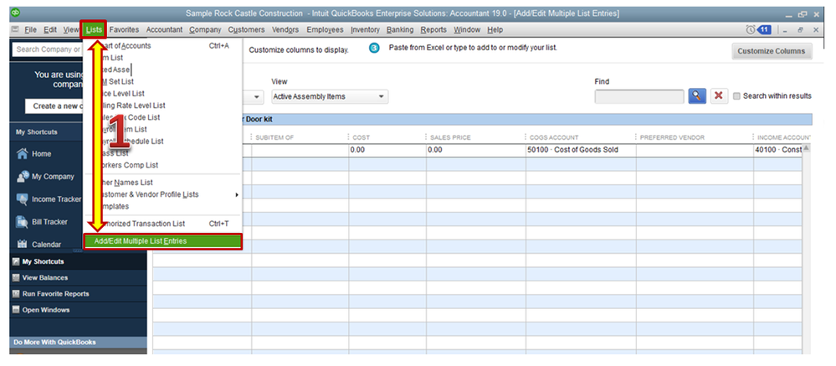
Task: Open My Company shortcut icon
Action: [x=22, y=177]
